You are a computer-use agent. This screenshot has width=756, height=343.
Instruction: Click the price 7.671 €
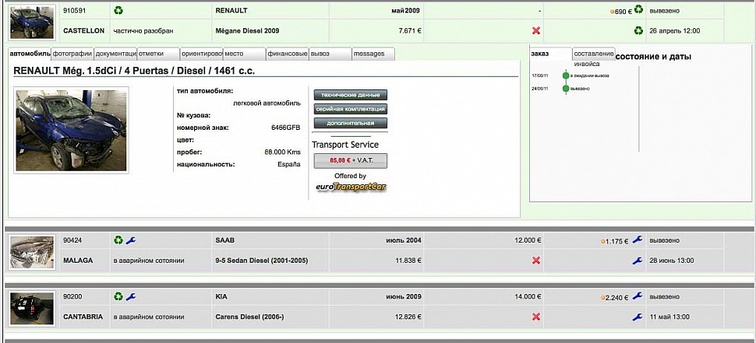[x=410, y=31]
